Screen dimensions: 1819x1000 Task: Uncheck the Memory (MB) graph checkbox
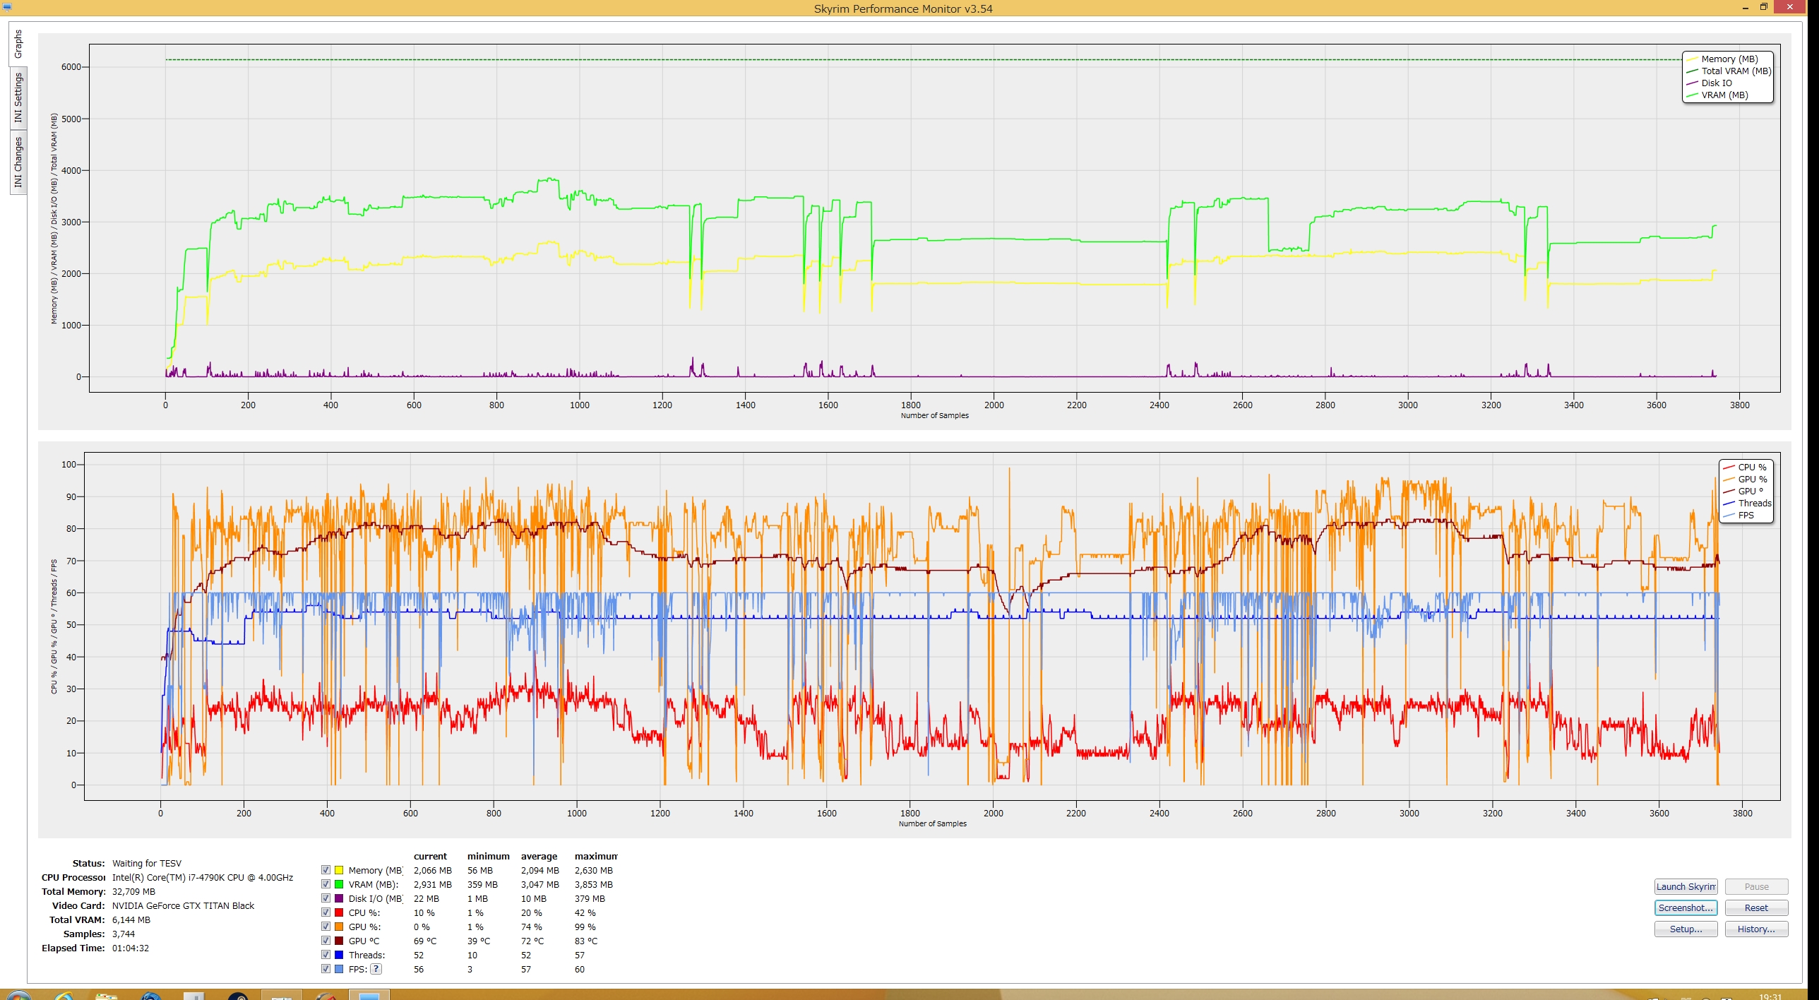click(326, 870)
